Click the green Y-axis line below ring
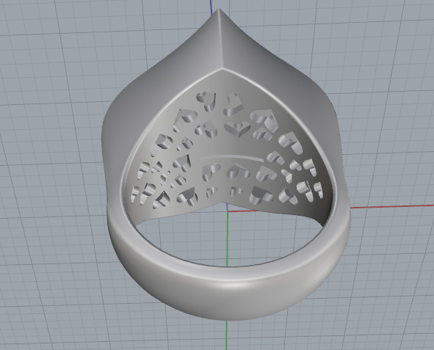The image size is (434, 350). coord(227,335)
